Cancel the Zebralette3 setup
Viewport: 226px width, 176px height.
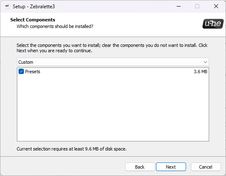206,167
